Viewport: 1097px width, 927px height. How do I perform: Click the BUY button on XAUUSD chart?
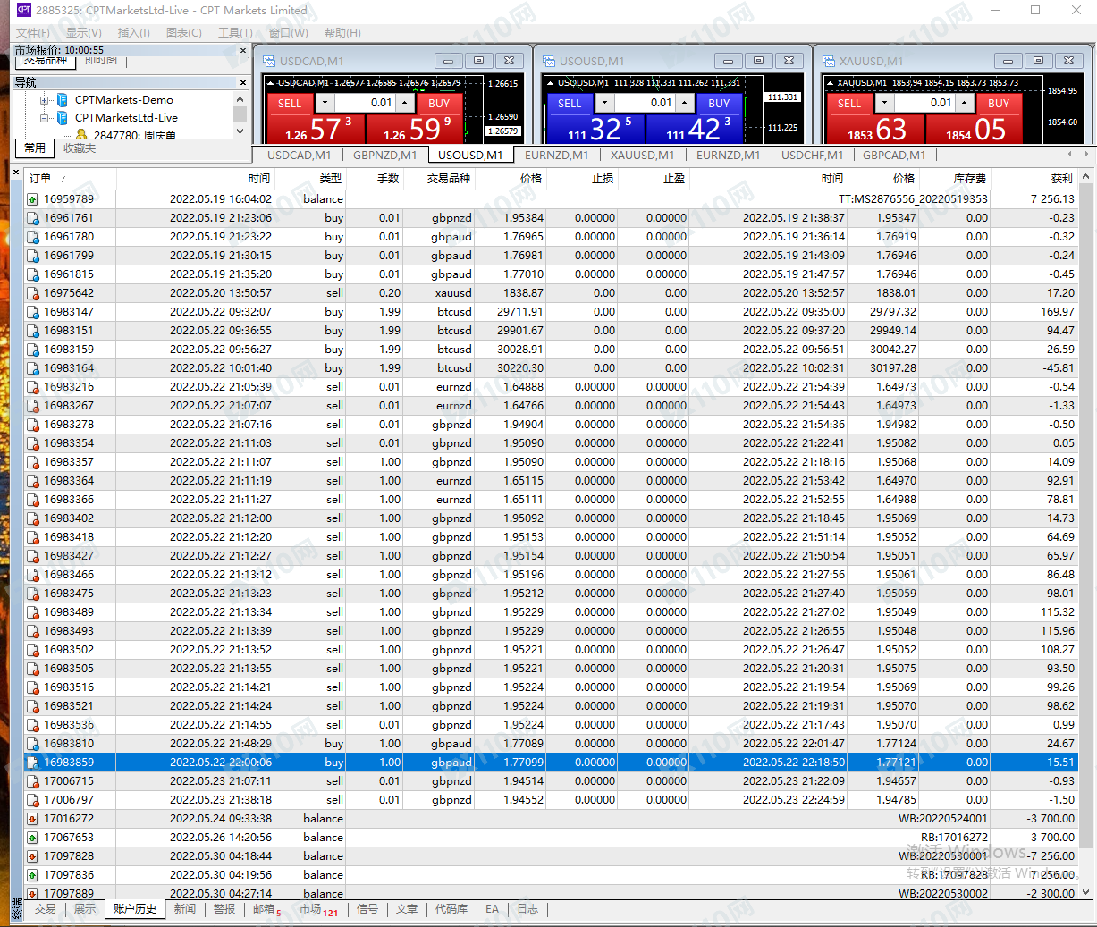998,103
